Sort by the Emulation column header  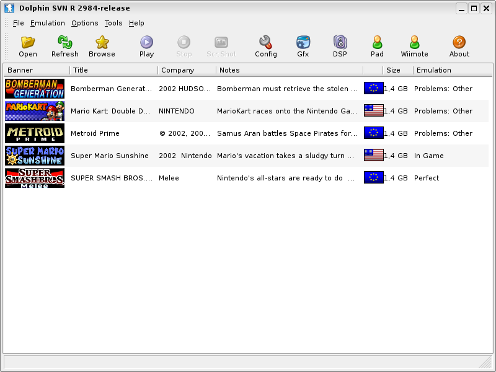click(x=453, y=70)
